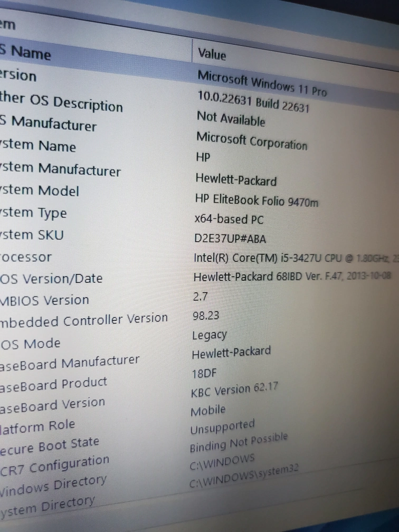Viewport: 399px width, 532px height.
Task: Click the 'Platform Role' item label
Action: click(x=37, y=427)
